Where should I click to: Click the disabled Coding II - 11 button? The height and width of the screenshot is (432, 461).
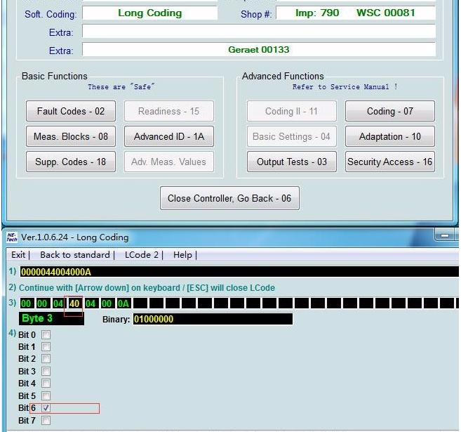coord(292,111)
